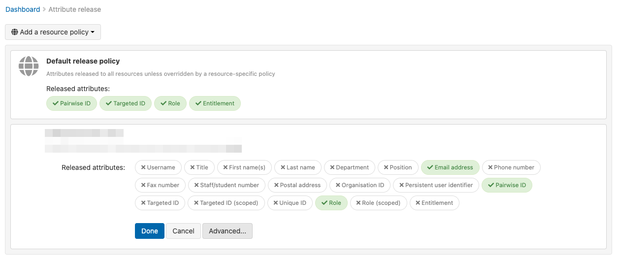This screenshot has height=261, width=619.
Task: Enable the Role (scoped) attribute
Action: click(x=378, y=203)
